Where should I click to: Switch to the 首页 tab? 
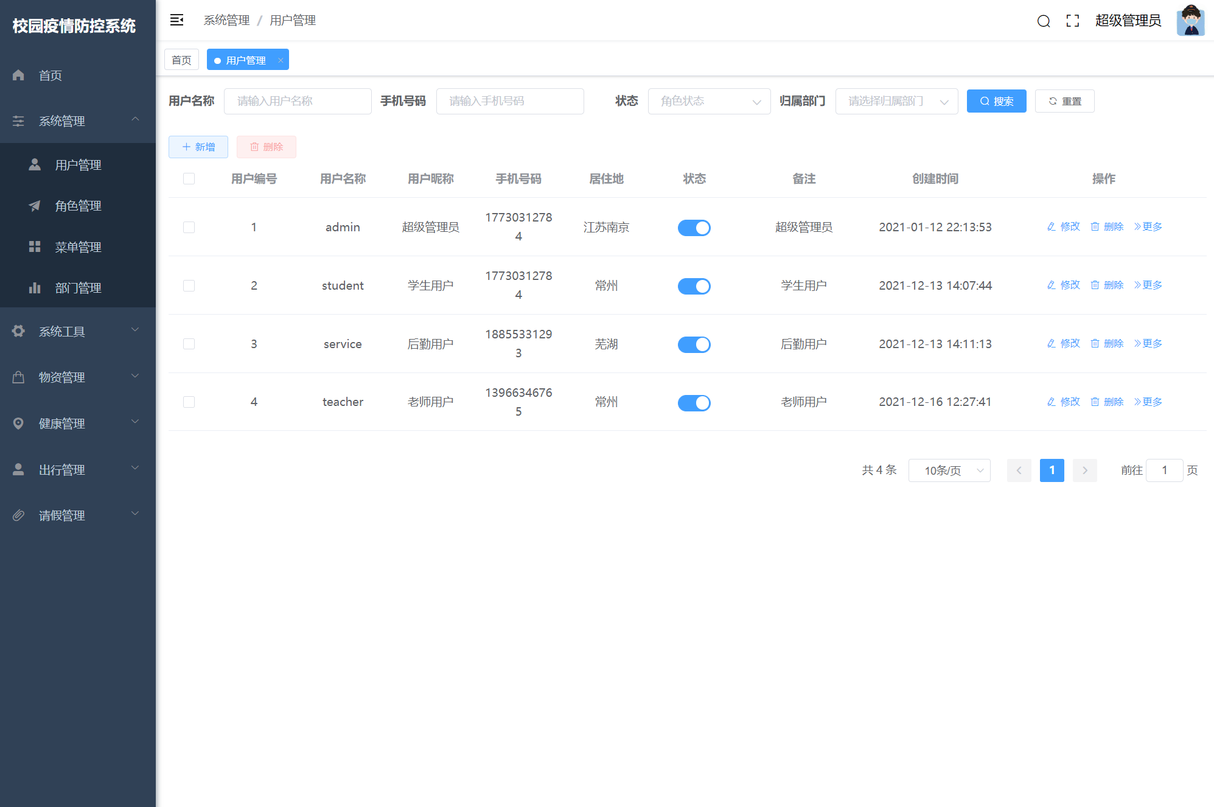pyautogui.click(x=181, y=60)
